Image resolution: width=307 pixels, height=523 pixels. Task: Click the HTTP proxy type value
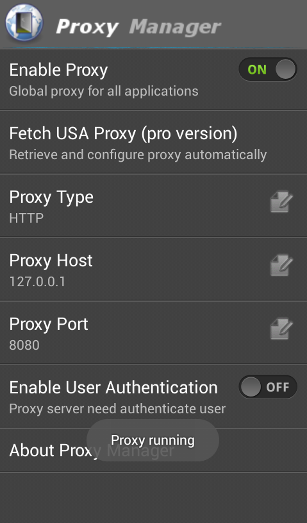pos(26,218)
